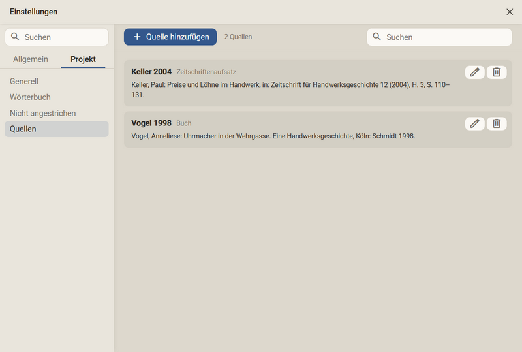Open the Nicht angestrichen section
This screenshot has width=522, height=352.
pos(57,113)
